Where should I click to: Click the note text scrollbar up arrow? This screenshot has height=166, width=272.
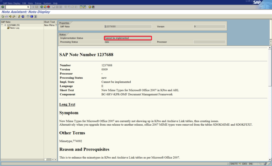click(270, 48)
